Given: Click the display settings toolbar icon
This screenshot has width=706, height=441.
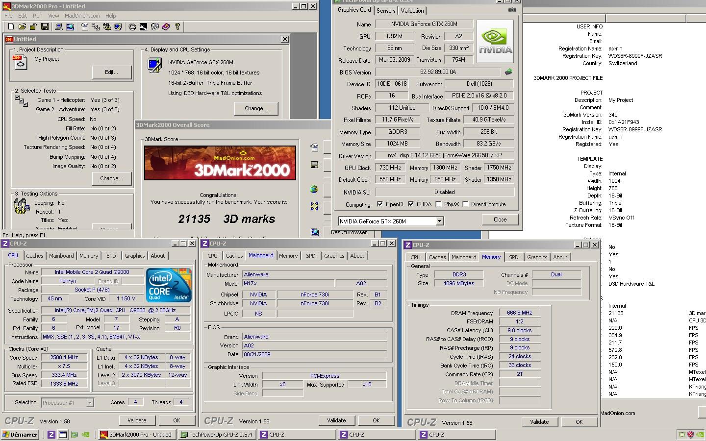Looking at the screenshot, I should click(118, 26).
